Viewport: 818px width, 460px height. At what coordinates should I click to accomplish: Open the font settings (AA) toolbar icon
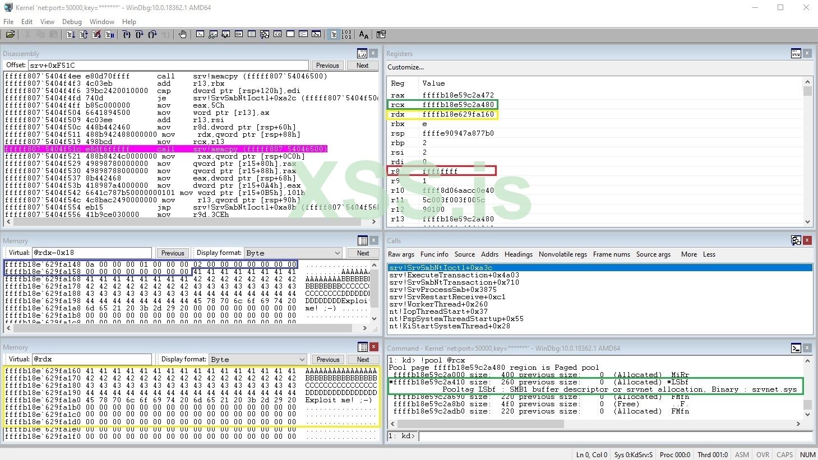pos(363,34)
